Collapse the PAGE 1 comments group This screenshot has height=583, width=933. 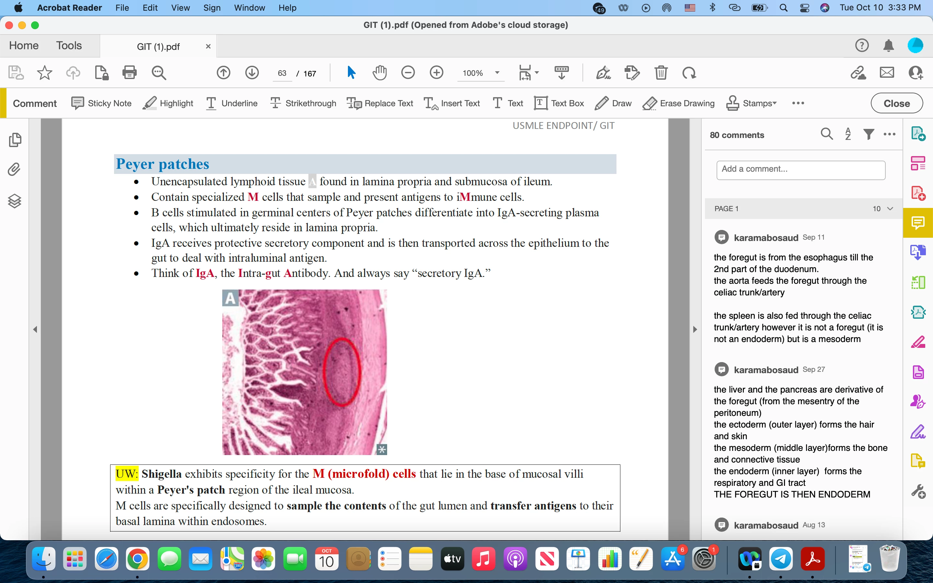click(x=890, y=209)
